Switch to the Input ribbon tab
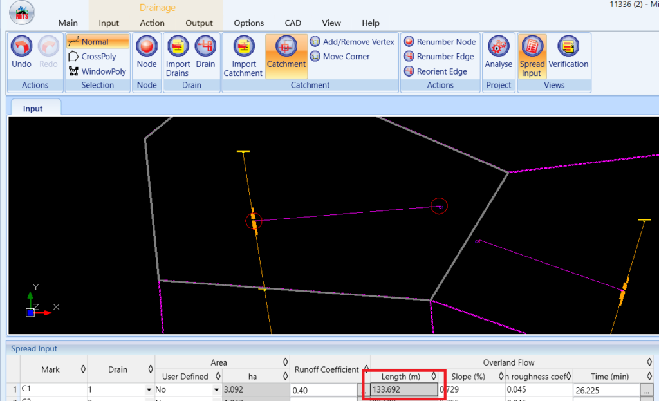Screen dimensions: 659x401 point(109,23)
